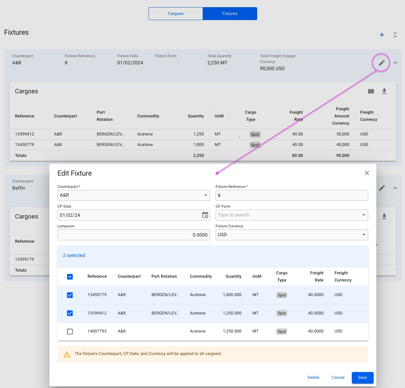Click the pencil edit icon for A&R fixture

(381, 63)
